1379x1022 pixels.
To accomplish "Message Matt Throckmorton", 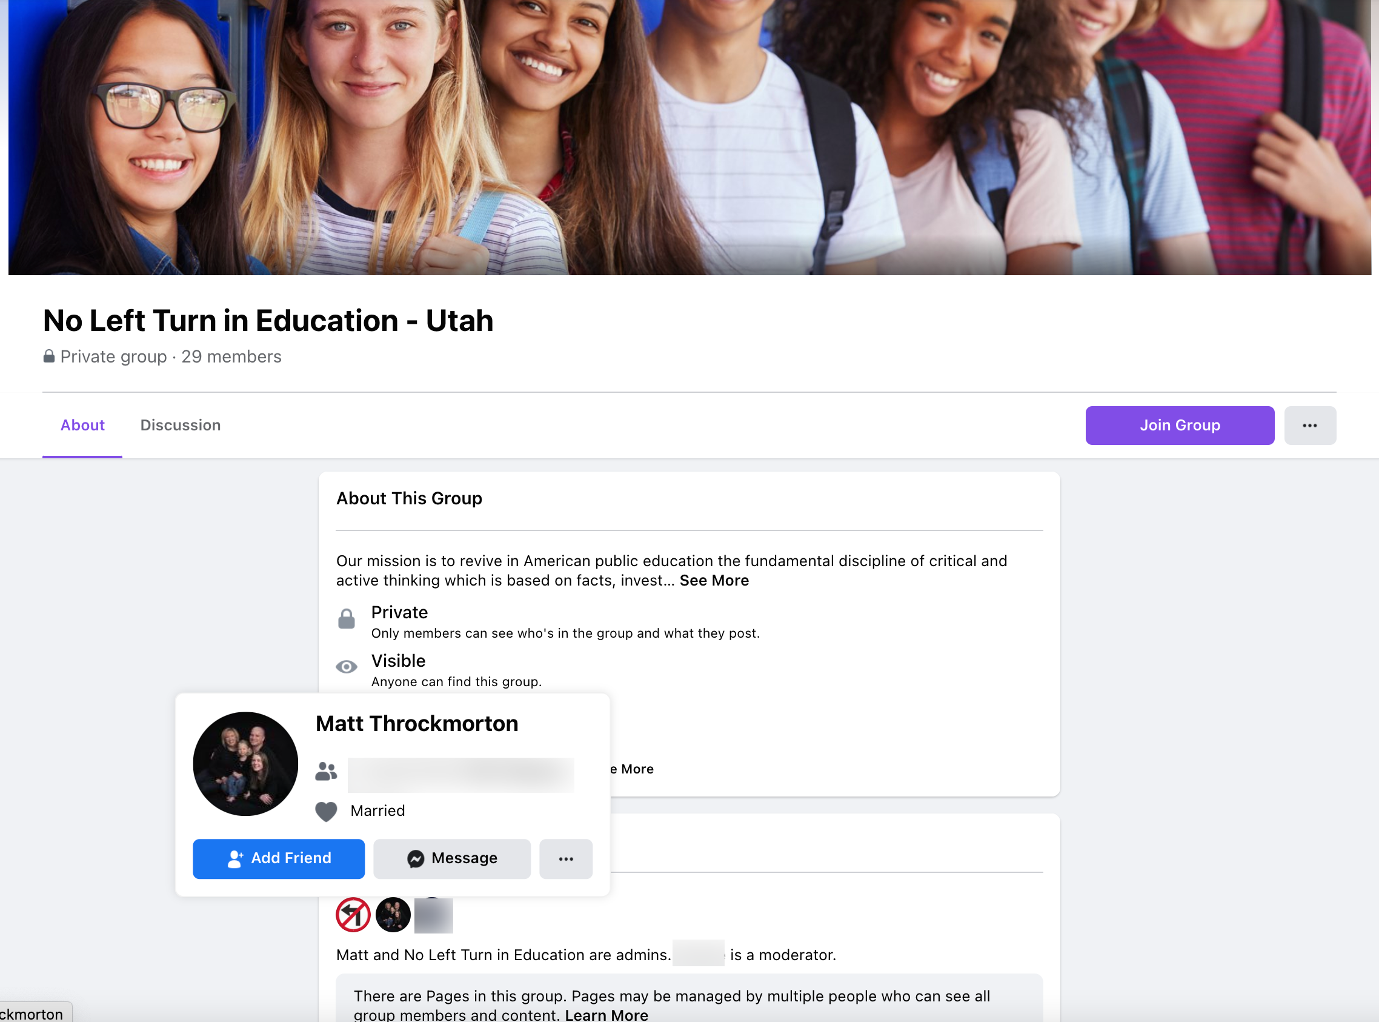I will 451,859.
